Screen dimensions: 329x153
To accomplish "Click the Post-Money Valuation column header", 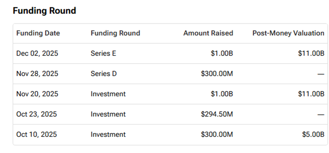I will (288, 33).
